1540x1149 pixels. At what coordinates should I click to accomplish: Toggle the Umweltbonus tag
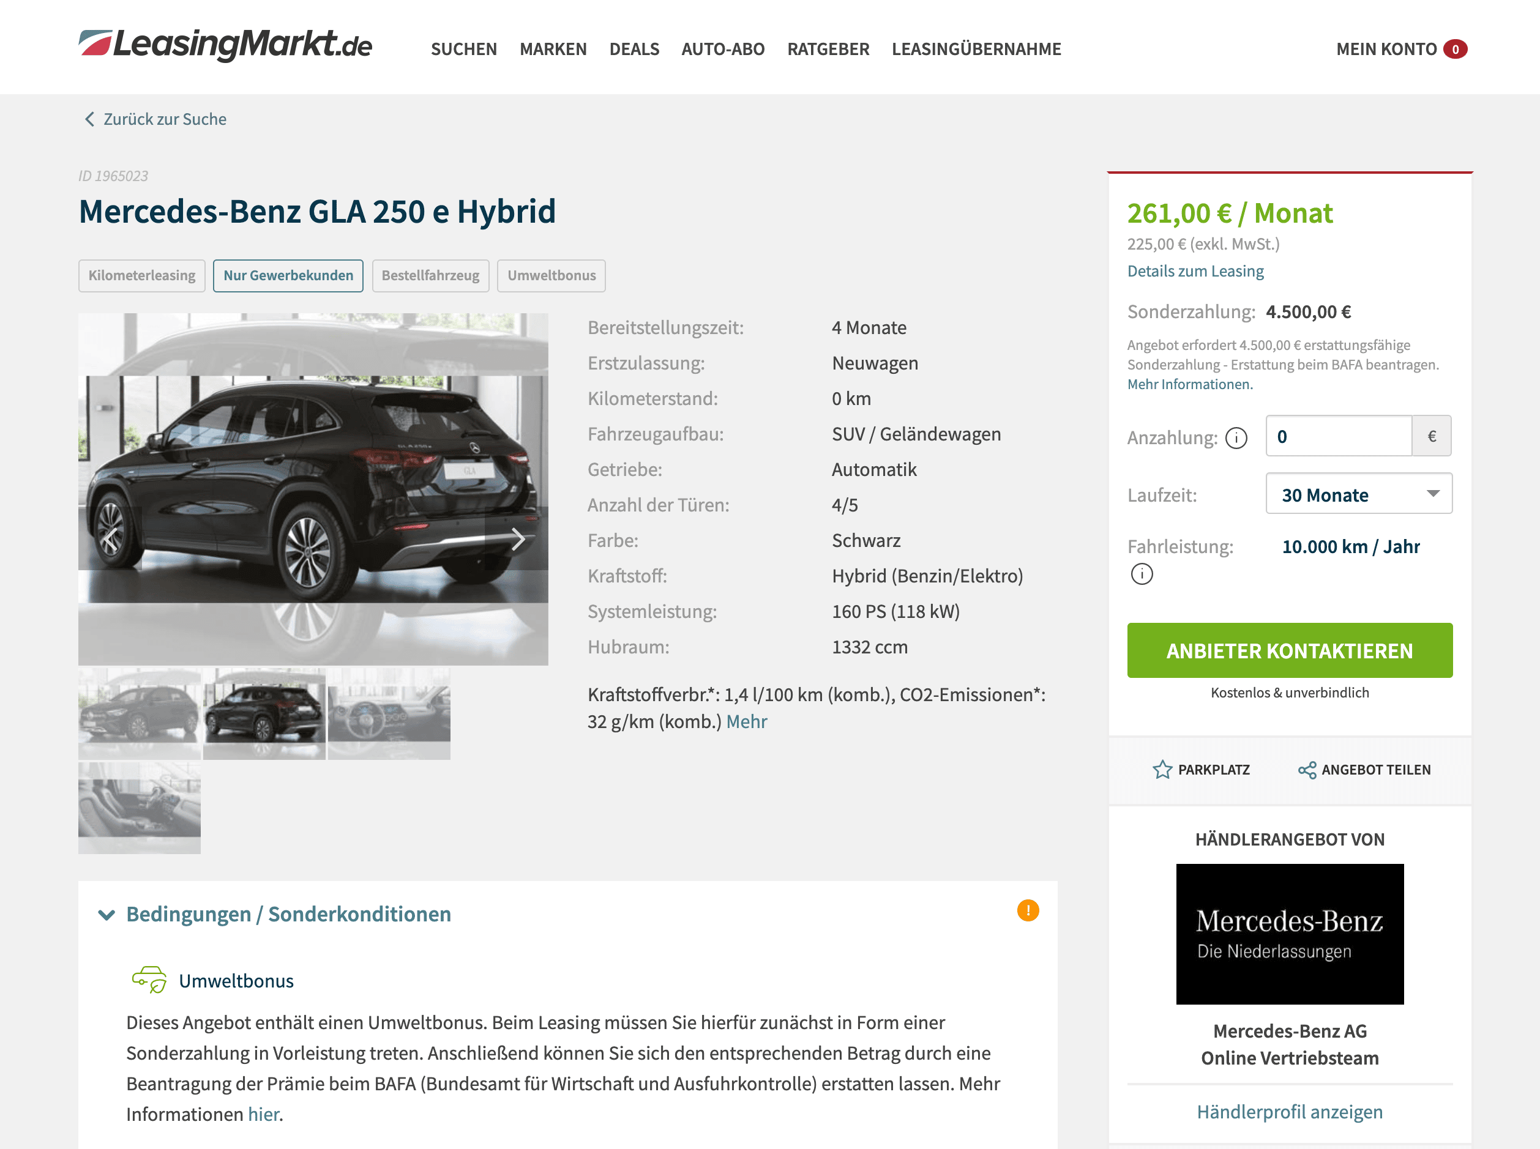(551, 275)
